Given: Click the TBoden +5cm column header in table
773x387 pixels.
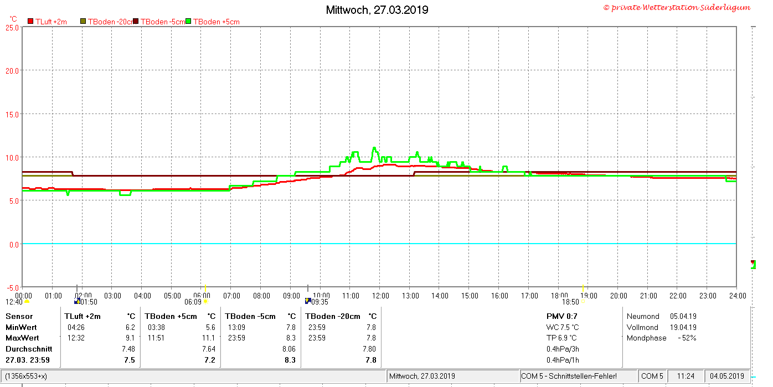Looking at the screenshot, I should pyautogui.click(x=171, y=316).
